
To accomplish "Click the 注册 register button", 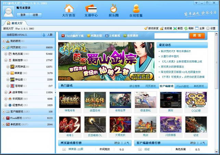I will pyautogui.click(x=35, y=15).
